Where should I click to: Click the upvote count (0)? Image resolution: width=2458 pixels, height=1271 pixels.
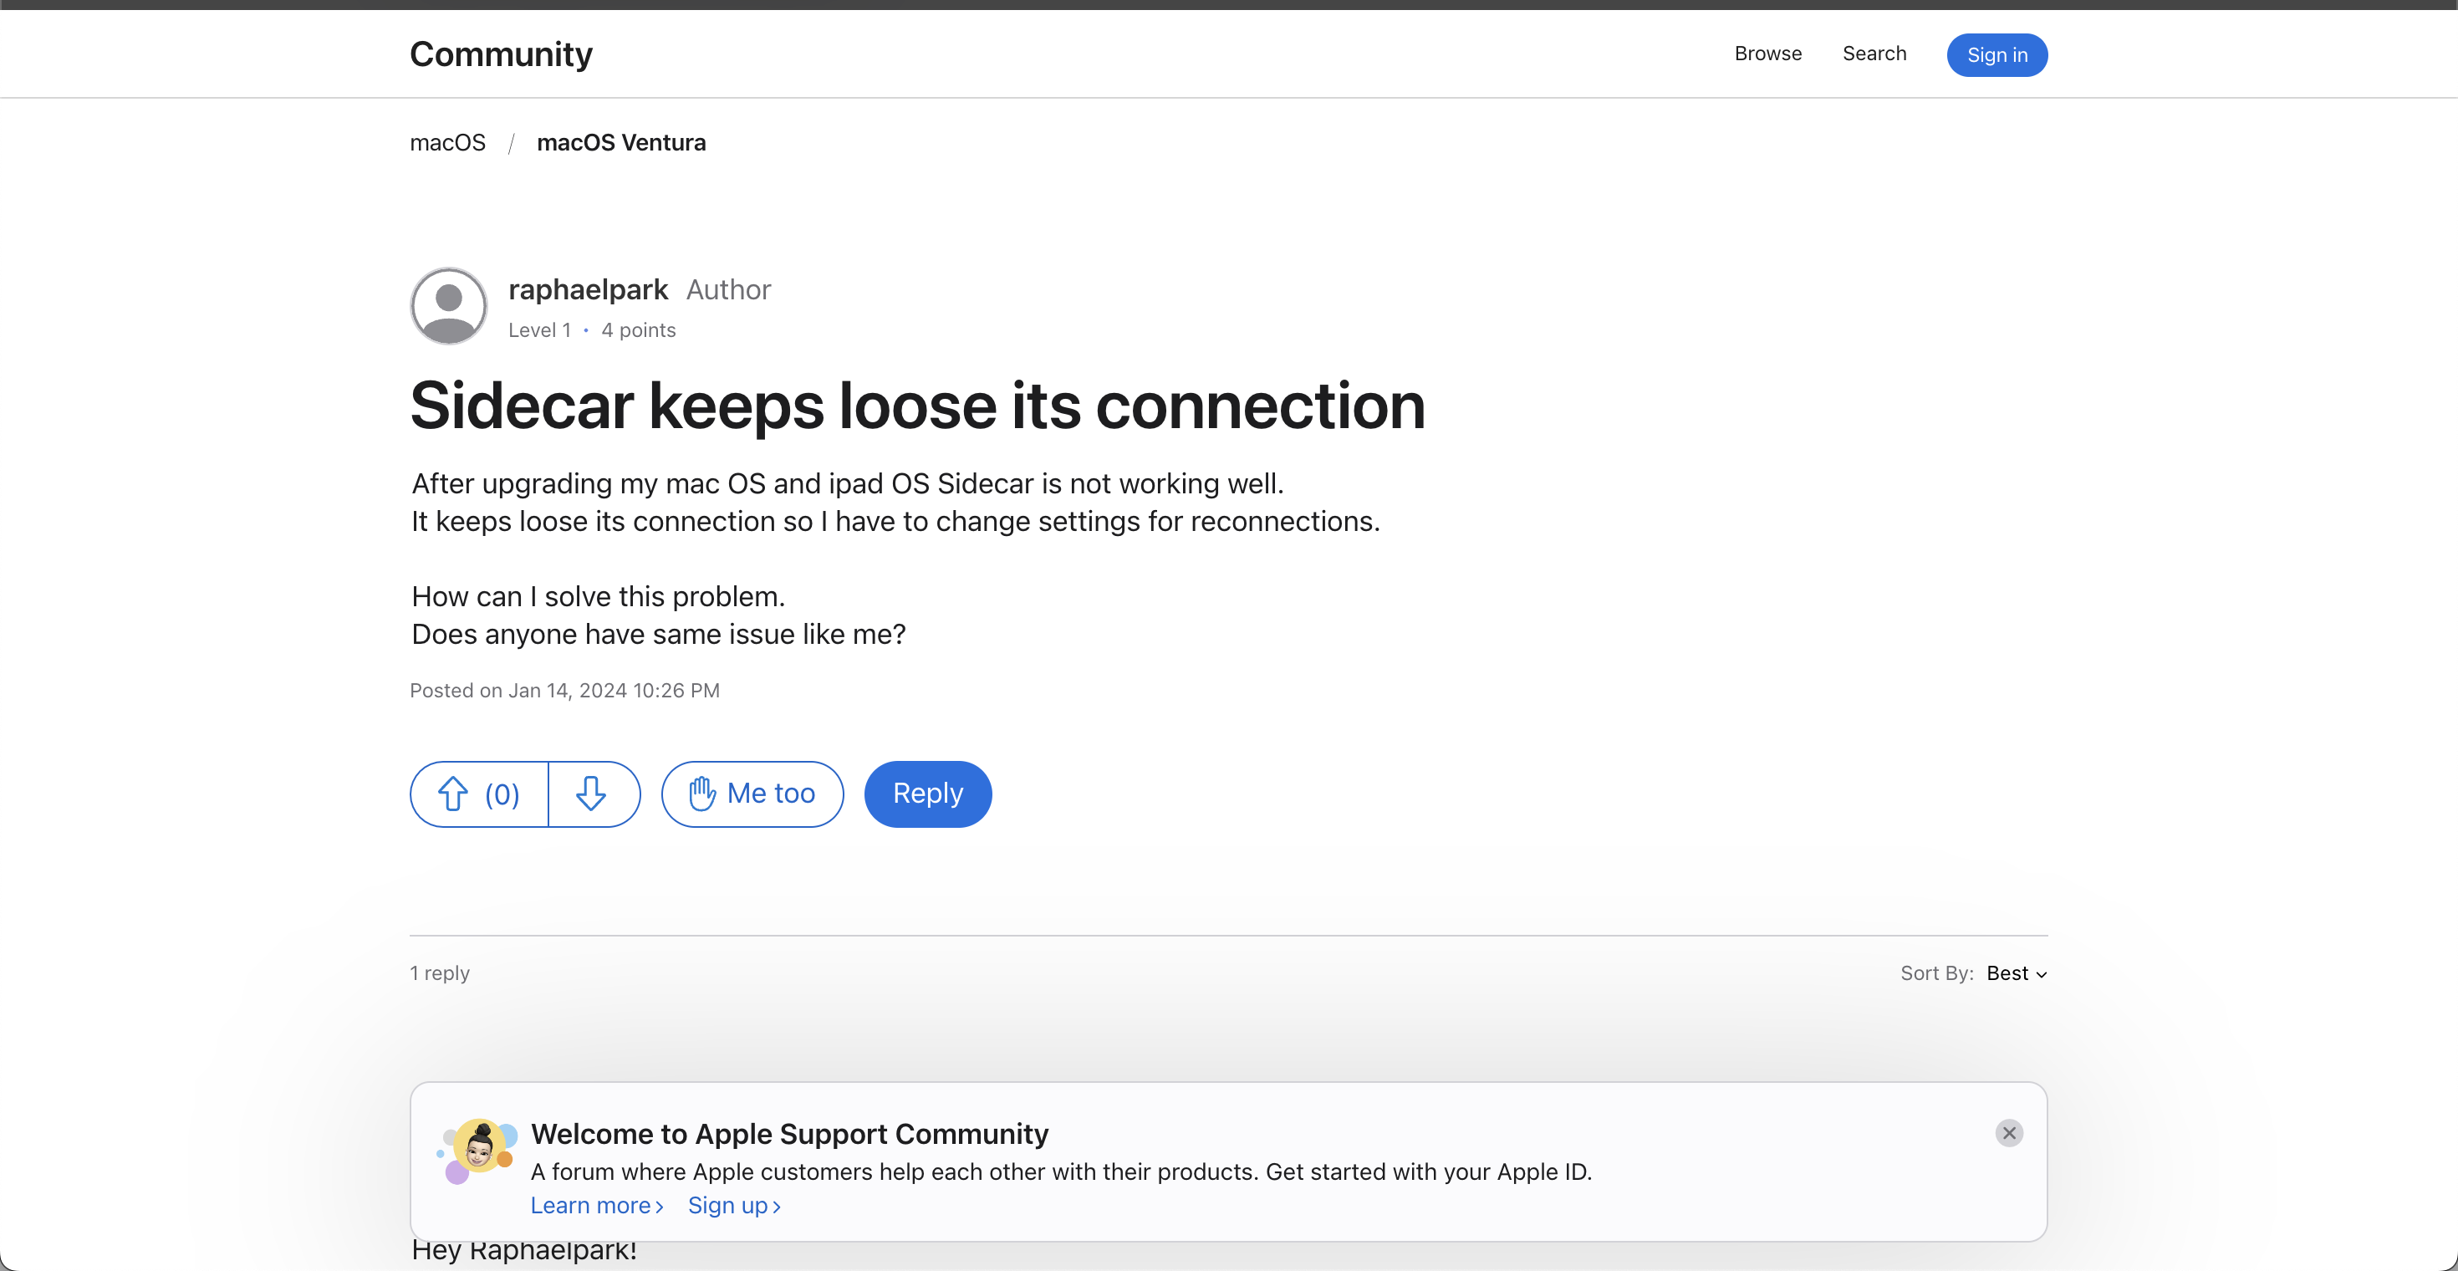pyautogui.click(x=502, y=794)
